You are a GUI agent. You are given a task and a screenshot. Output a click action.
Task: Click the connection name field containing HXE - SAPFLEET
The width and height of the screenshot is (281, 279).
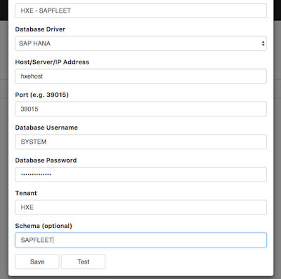click(x=140, y=11)
